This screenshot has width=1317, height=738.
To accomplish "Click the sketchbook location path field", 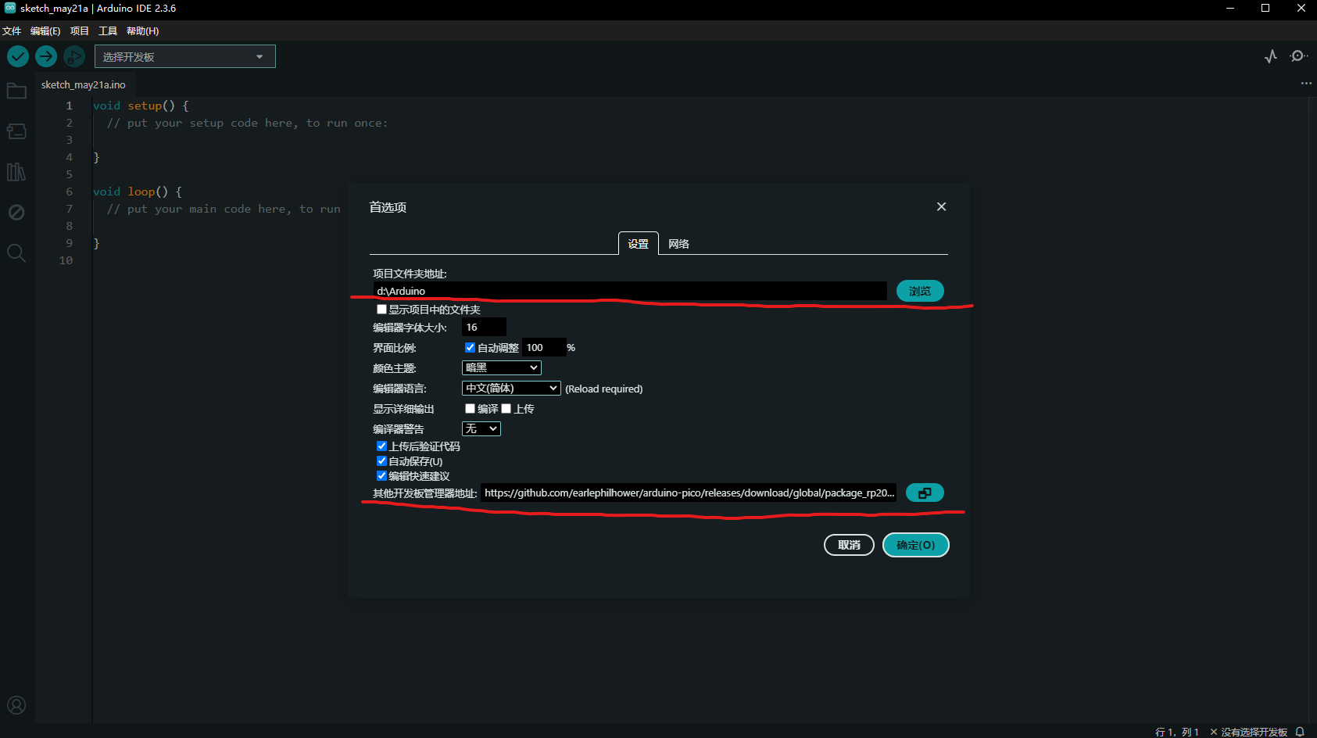I will (630, 291).
